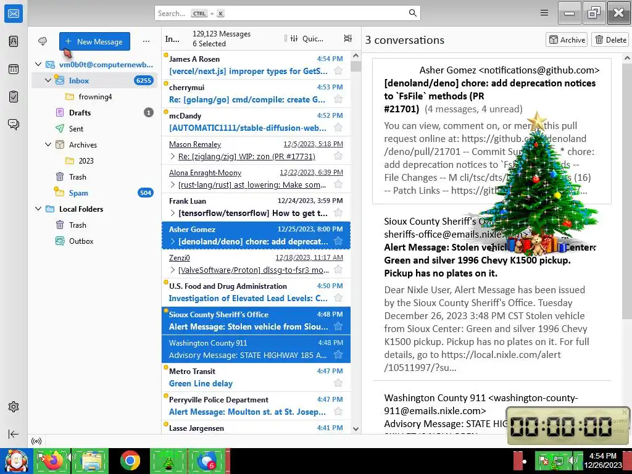Open the Drafts folder
The height and width of the screenshot is (474, 632).
(x=94, y=112)
